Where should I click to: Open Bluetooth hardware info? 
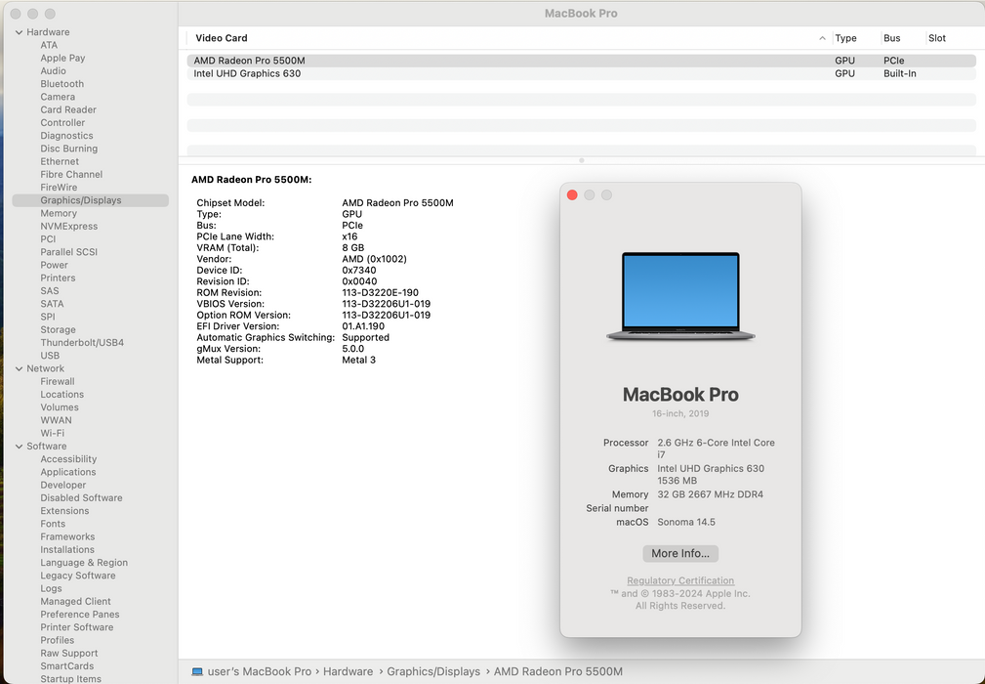[62, 84]
